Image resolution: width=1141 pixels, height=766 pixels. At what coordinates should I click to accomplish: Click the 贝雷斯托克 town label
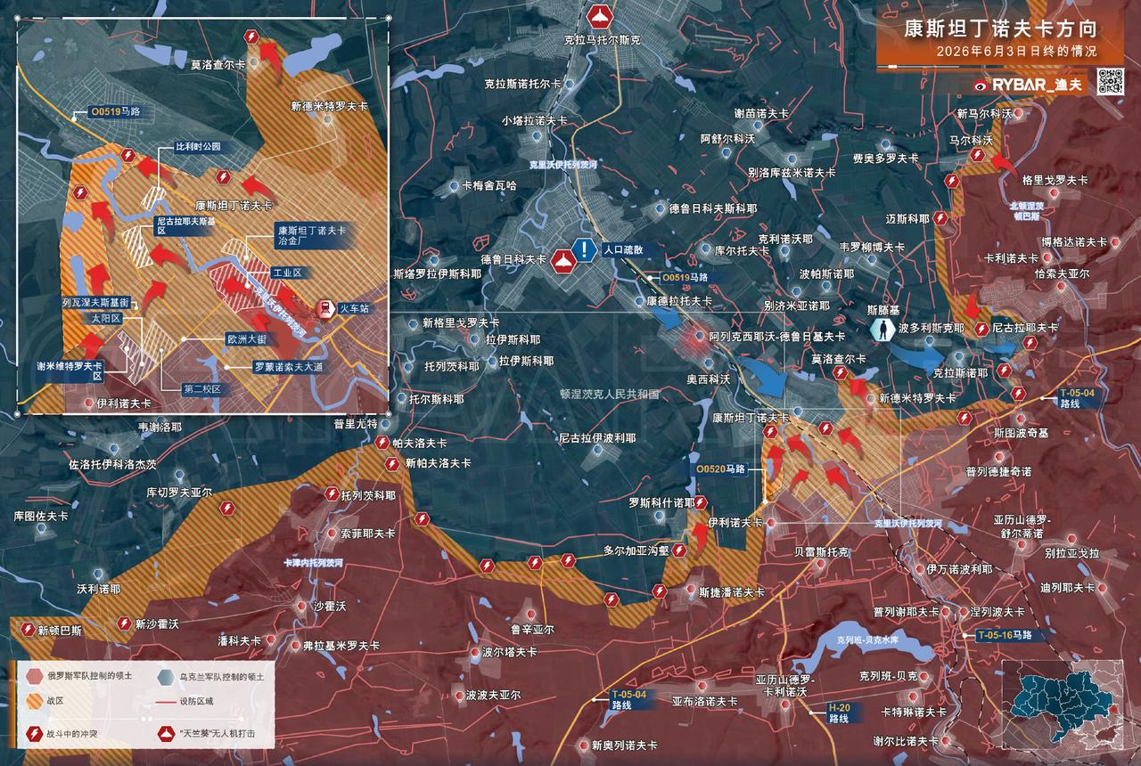[822, 552]
